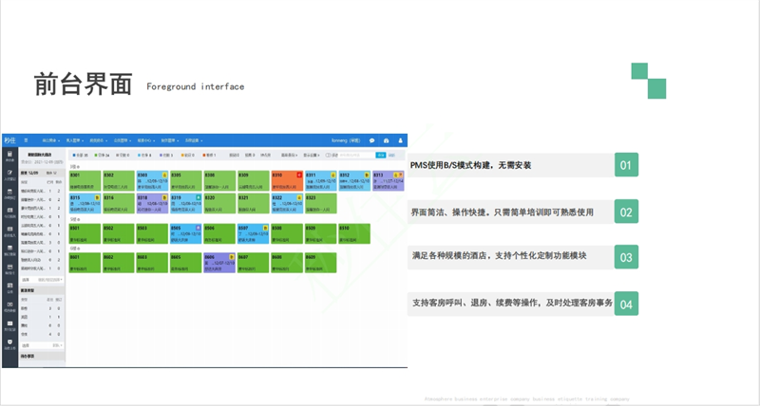The image size is (760, 406).
Task: Click the first sidebar icon below the logo
Action: (9, 157)
